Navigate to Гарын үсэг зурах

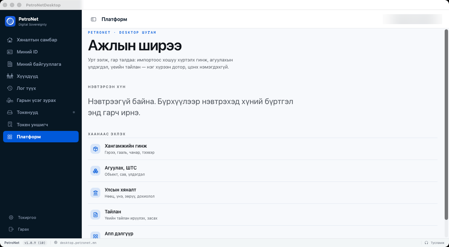click(x=41, y=100)
